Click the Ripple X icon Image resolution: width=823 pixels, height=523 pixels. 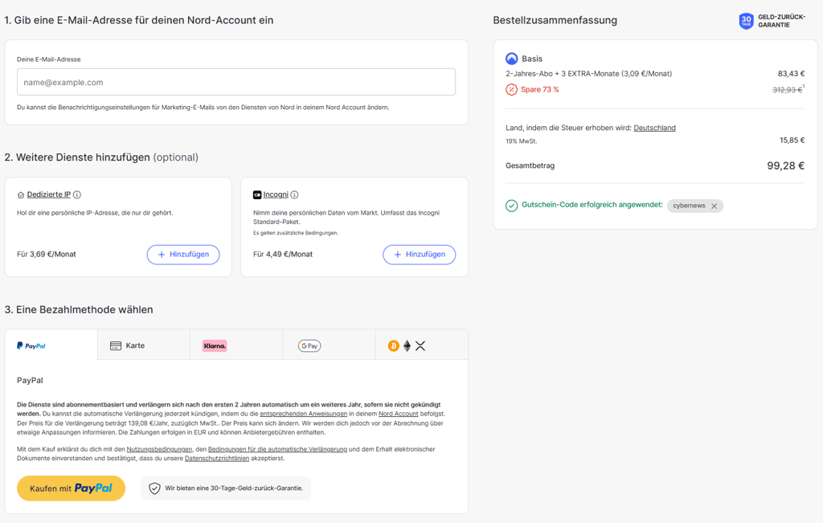pyautogui.click(x=420, y=345)
